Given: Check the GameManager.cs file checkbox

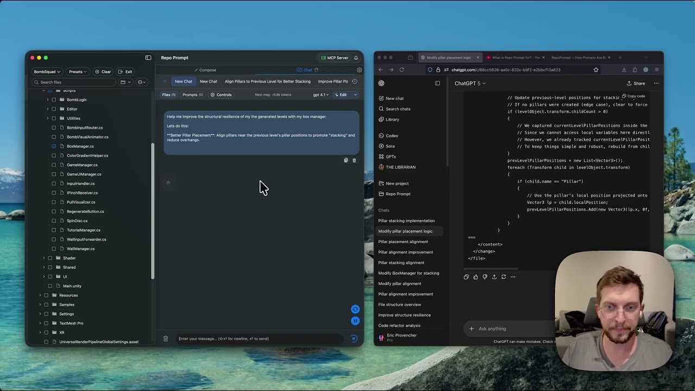Looking at the screenshot, I should pos(54,165).
